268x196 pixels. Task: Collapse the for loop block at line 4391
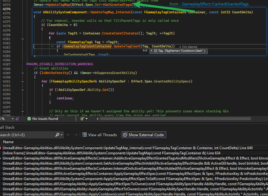(23, 82)
